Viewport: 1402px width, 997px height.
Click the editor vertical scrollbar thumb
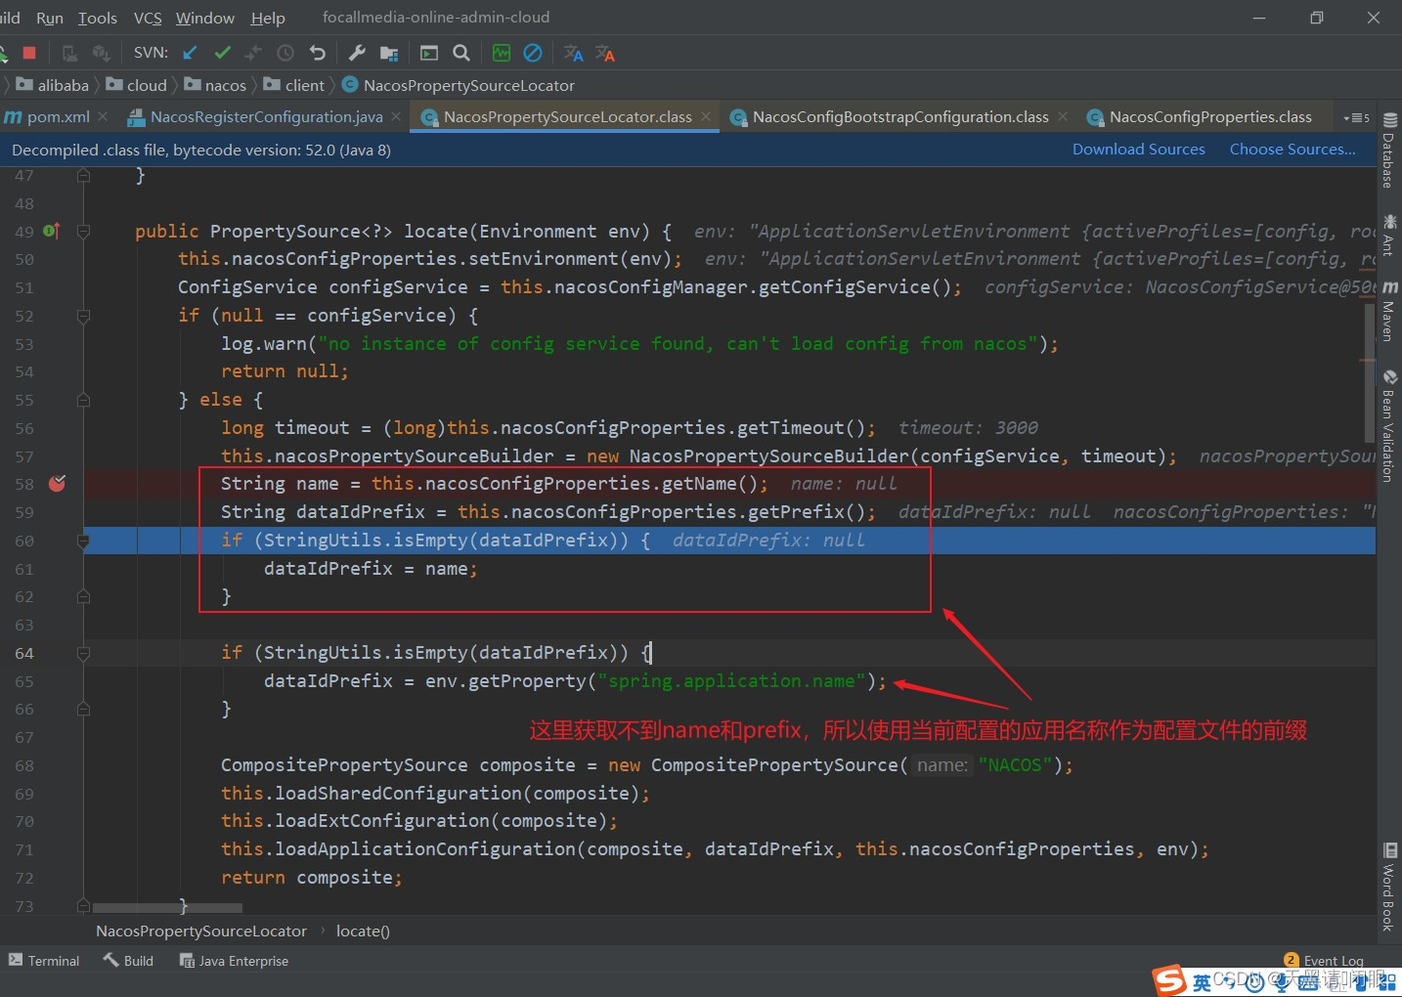(x=1370, y=371)
